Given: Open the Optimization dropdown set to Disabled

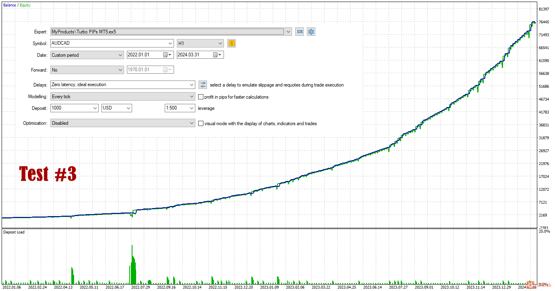Looking at the screenshot, I should click(123, 124).
